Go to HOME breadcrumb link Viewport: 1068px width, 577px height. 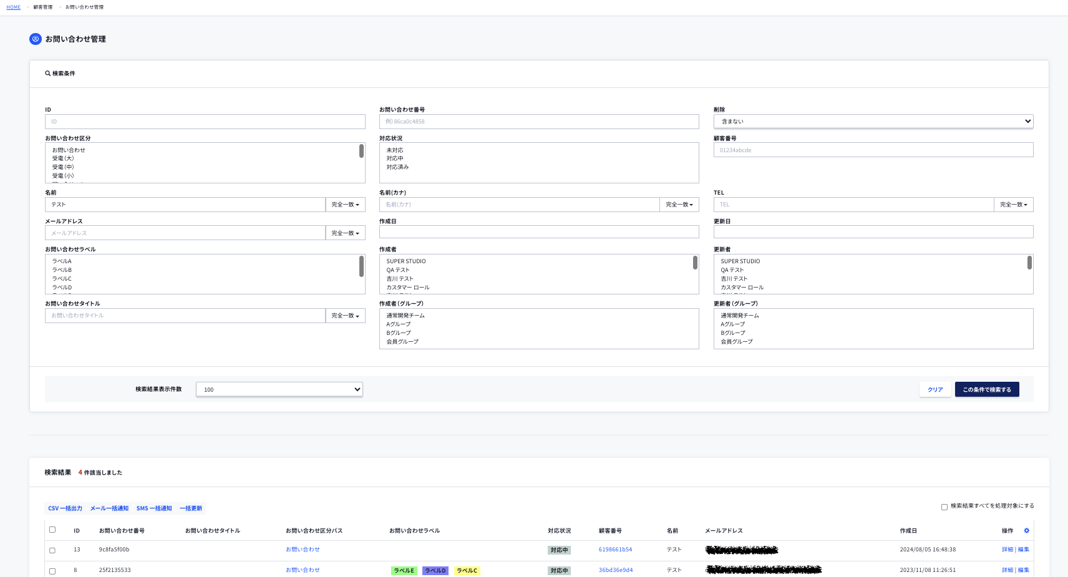click(x=13, y=7)
